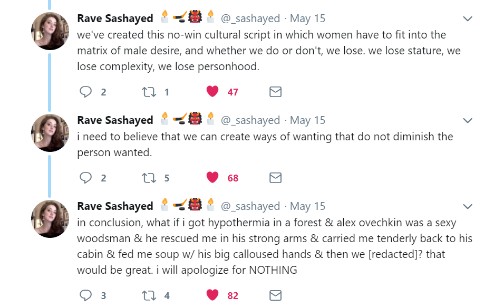504x307 pixels.
Task: Retweet the tweet with 4 retweets
Action: pos(149,295)
